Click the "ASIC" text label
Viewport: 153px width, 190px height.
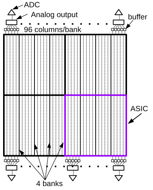139,109
